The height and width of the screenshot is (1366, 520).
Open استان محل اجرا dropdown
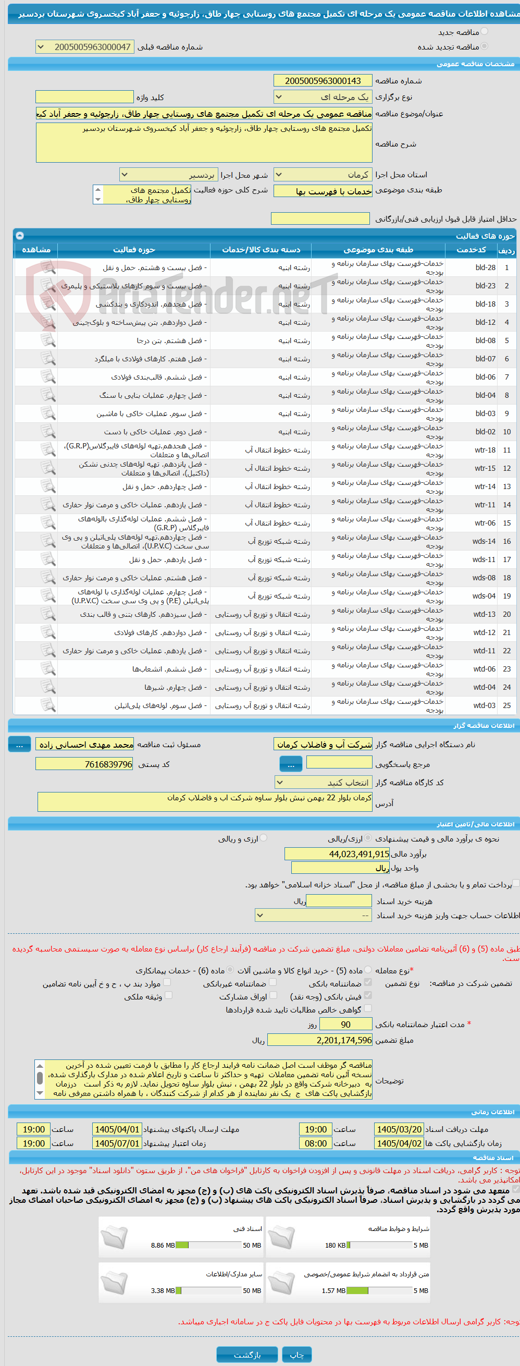pyautogui.click(x=323, y=175)
